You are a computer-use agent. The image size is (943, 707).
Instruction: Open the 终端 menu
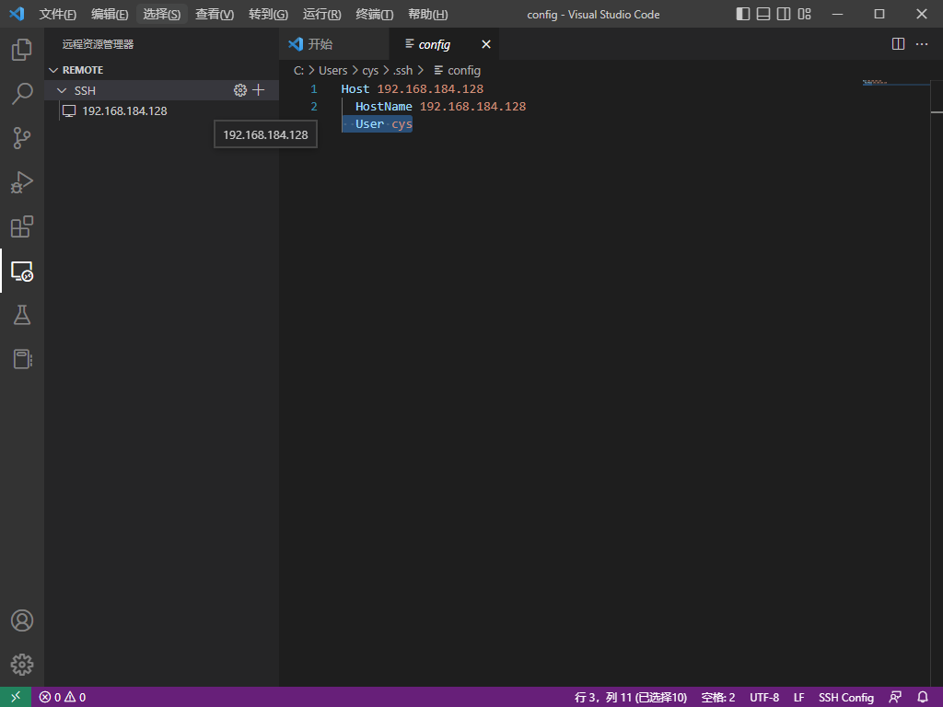372,14
